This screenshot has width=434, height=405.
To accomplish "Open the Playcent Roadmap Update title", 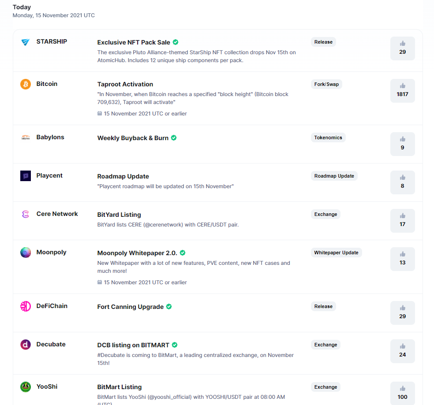I will [123, 176].
